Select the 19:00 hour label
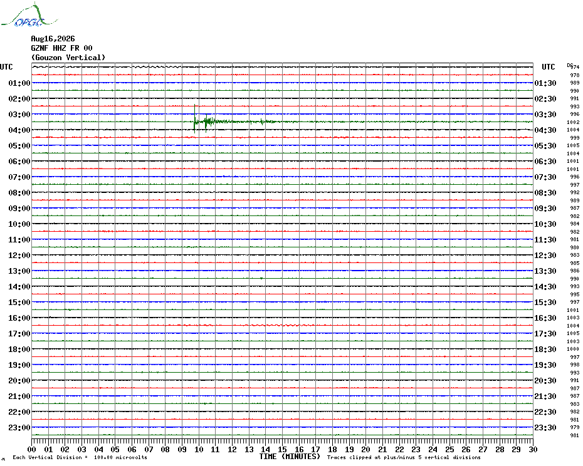Viewport: 583px width, 466px height. [19, 365]
